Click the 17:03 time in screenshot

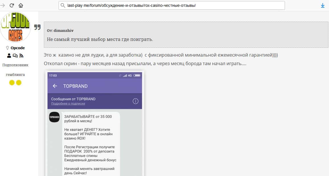53,75
